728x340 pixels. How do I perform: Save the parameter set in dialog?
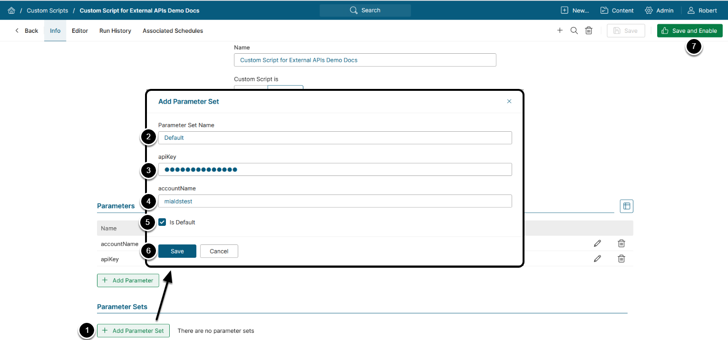(177, 251)
